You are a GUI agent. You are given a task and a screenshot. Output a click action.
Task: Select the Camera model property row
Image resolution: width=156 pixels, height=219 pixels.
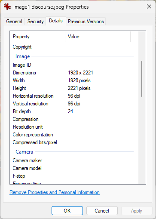point(72,168)
